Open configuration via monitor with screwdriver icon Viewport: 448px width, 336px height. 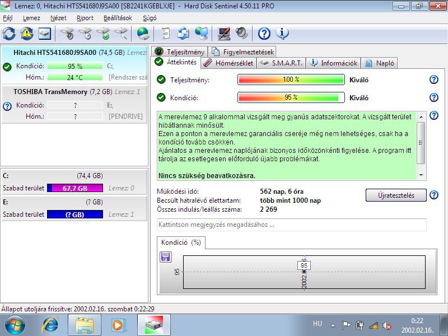click(x=223, y=34)
